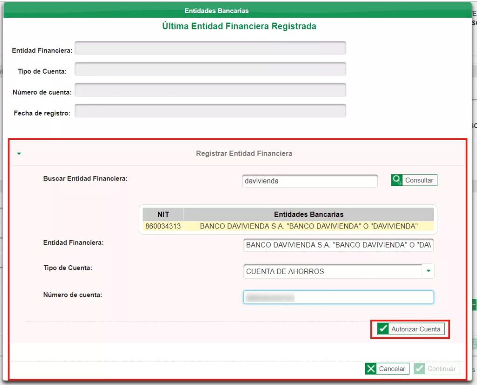Click the NIT table header cell
Screen dimensions: 477x385
[x=163, y=214]
